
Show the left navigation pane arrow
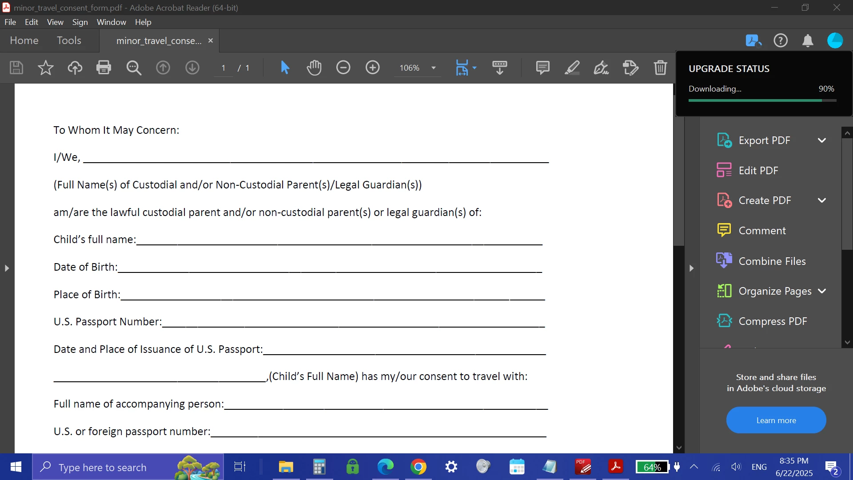click(x=7, y=268)
